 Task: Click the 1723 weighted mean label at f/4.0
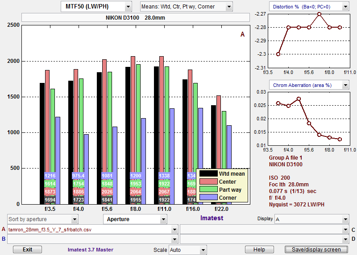point(79,200)
